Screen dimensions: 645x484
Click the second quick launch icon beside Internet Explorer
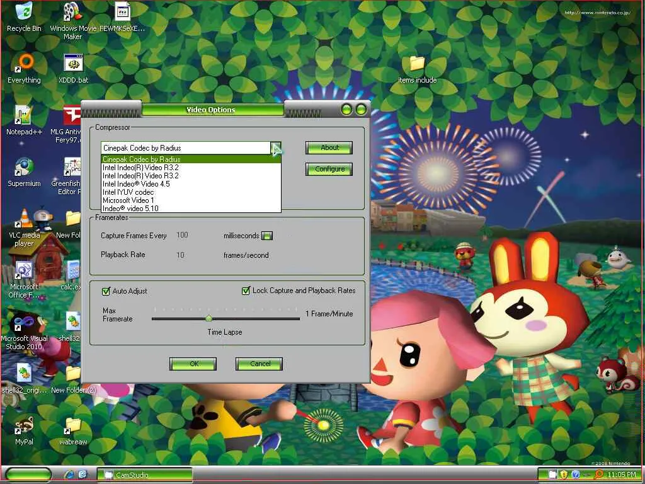click(83, 475)
